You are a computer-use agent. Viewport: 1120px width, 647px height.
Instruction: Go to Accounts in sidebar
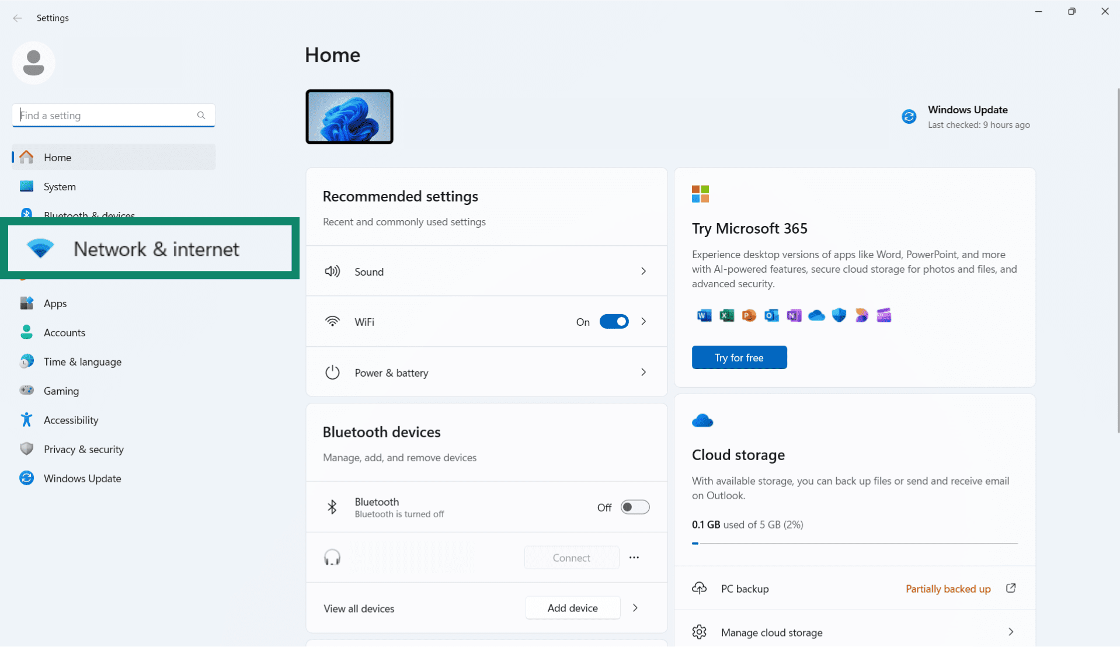pos(64,332)
